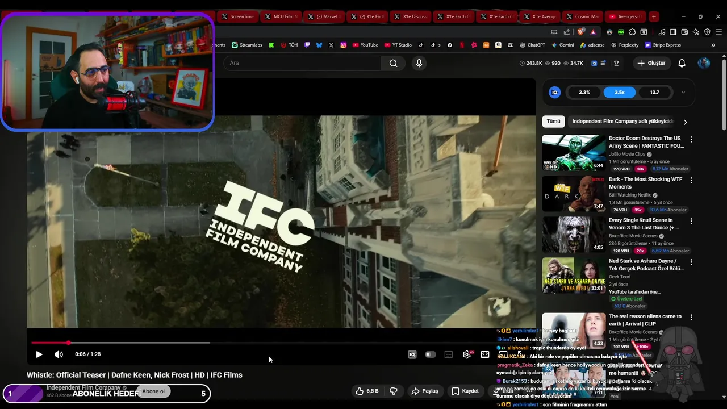The height and width of the screenshot is (409, 727).
Task: Mute the video with the speaker icon
Action: (x=59, y=354)
